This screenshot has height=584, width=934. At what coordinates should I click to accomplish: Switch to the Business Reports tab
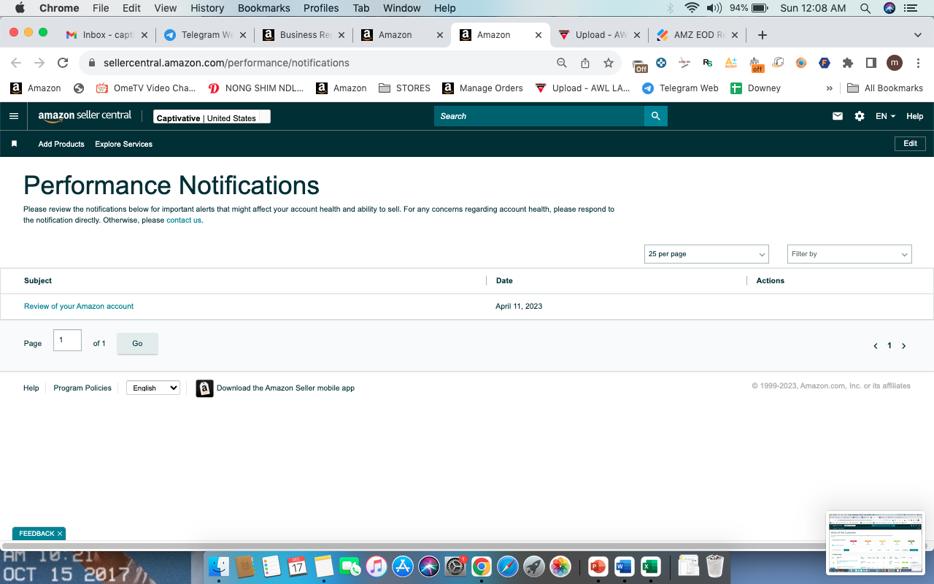point(304,35)
